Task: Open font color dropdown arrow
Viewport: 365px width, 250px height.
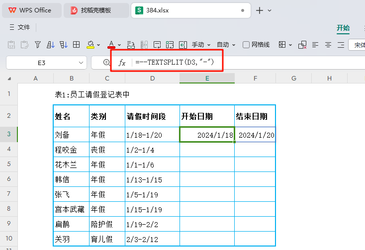Action: point(119,45)
